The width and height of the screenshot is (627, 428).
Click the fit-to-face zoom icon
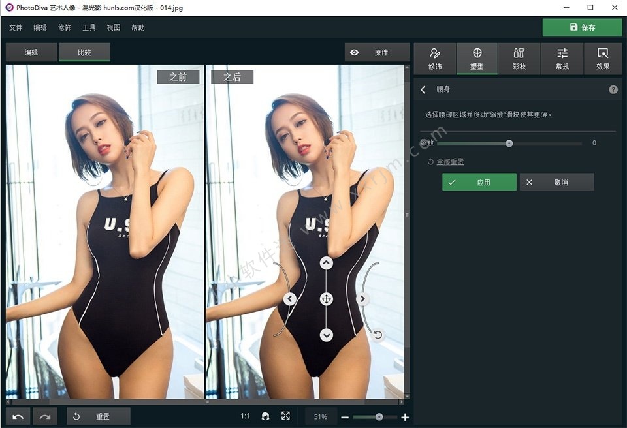tap(265, 416)
